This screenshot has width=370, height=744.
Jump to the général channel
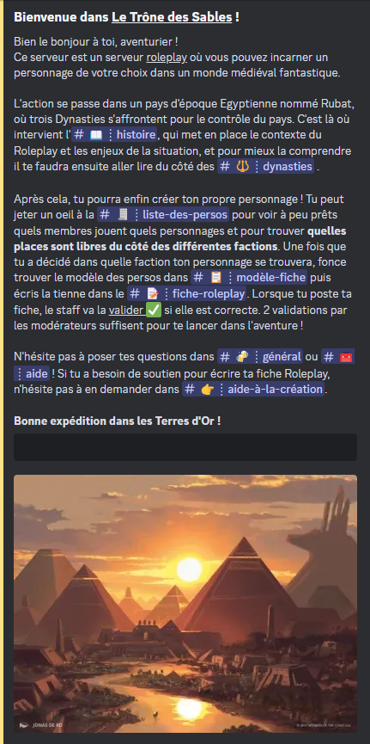point(260,356)
